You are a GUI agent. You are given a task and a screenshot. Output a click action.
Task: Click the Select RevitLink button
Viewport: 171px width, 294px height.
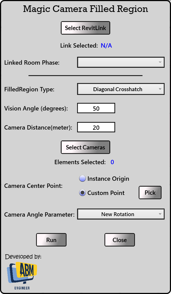pos(85,28)
